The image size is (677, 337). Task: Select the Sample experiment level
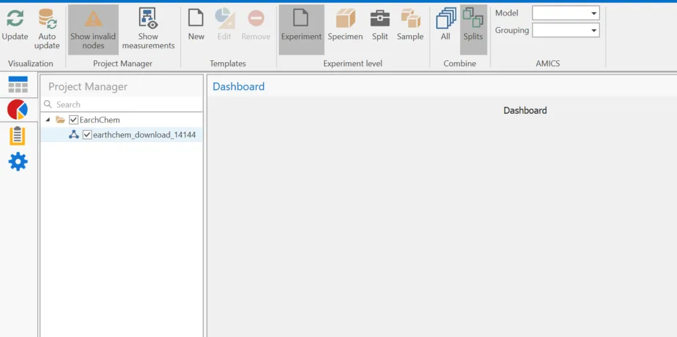(x=410, y=26)
